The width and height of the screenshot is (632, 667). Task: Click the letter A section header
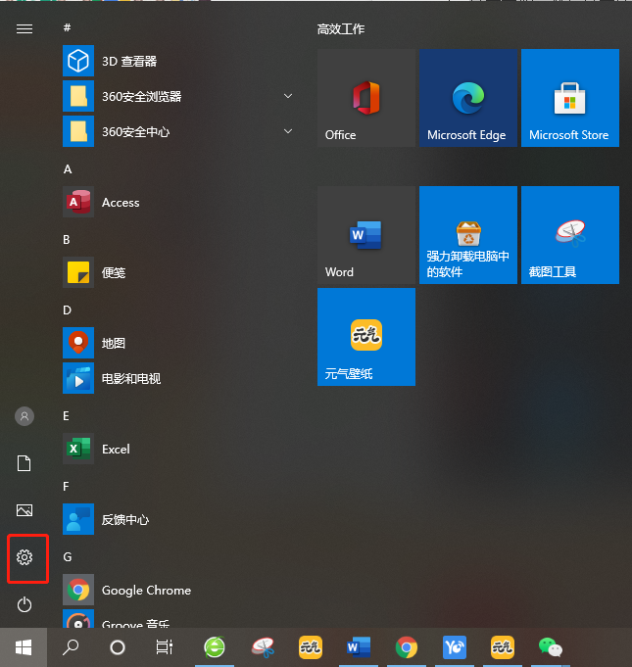[x=68, y=169]
